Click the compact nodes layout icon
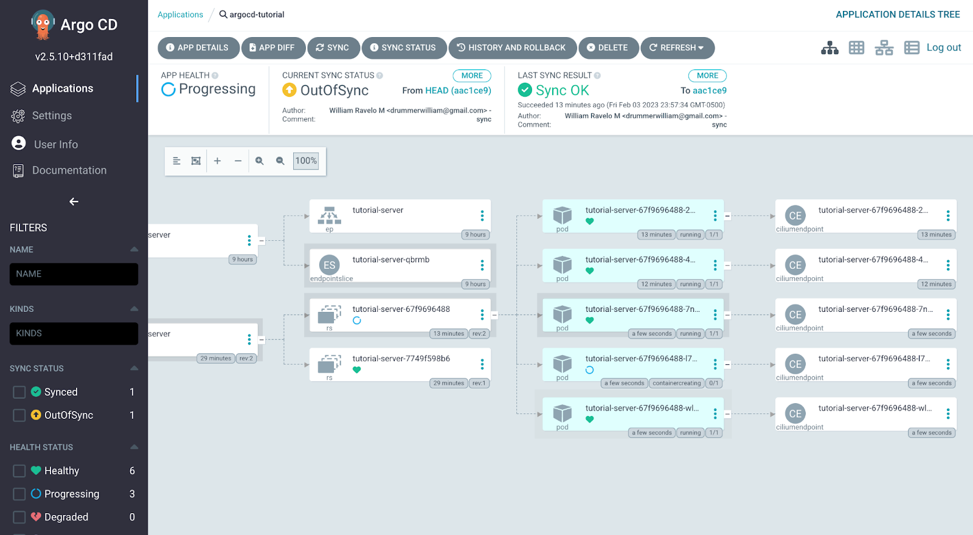 [177, 161]
